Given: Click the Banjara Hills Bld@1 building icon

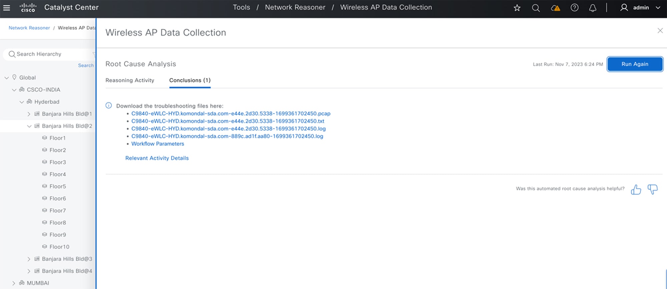Looking at the screenshot, I should 37,114.
